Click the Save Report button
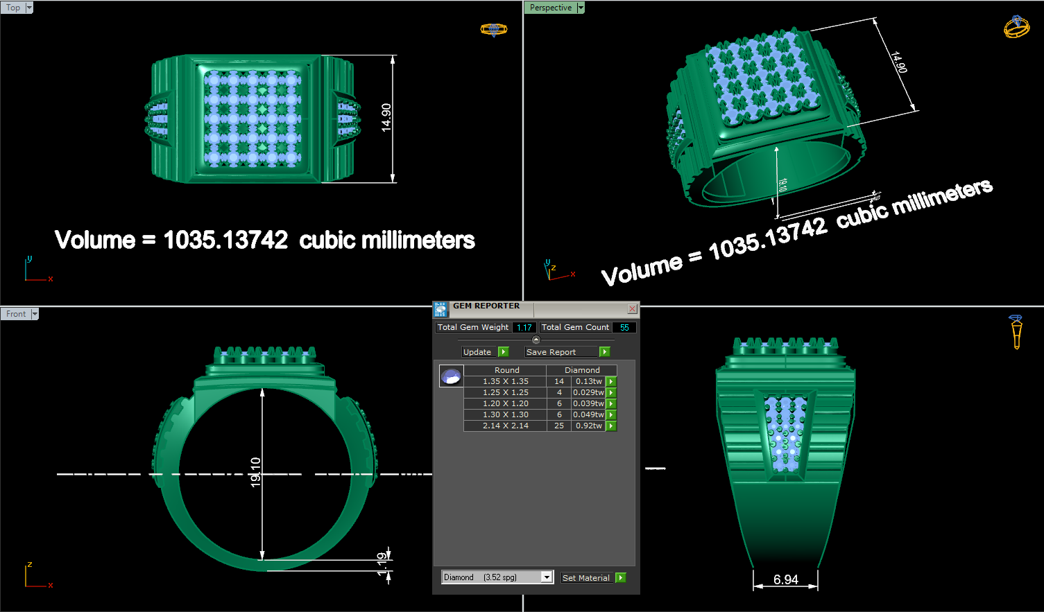Image resolution: width=1044 pixels, height=612 pixels. coord(560,352)
